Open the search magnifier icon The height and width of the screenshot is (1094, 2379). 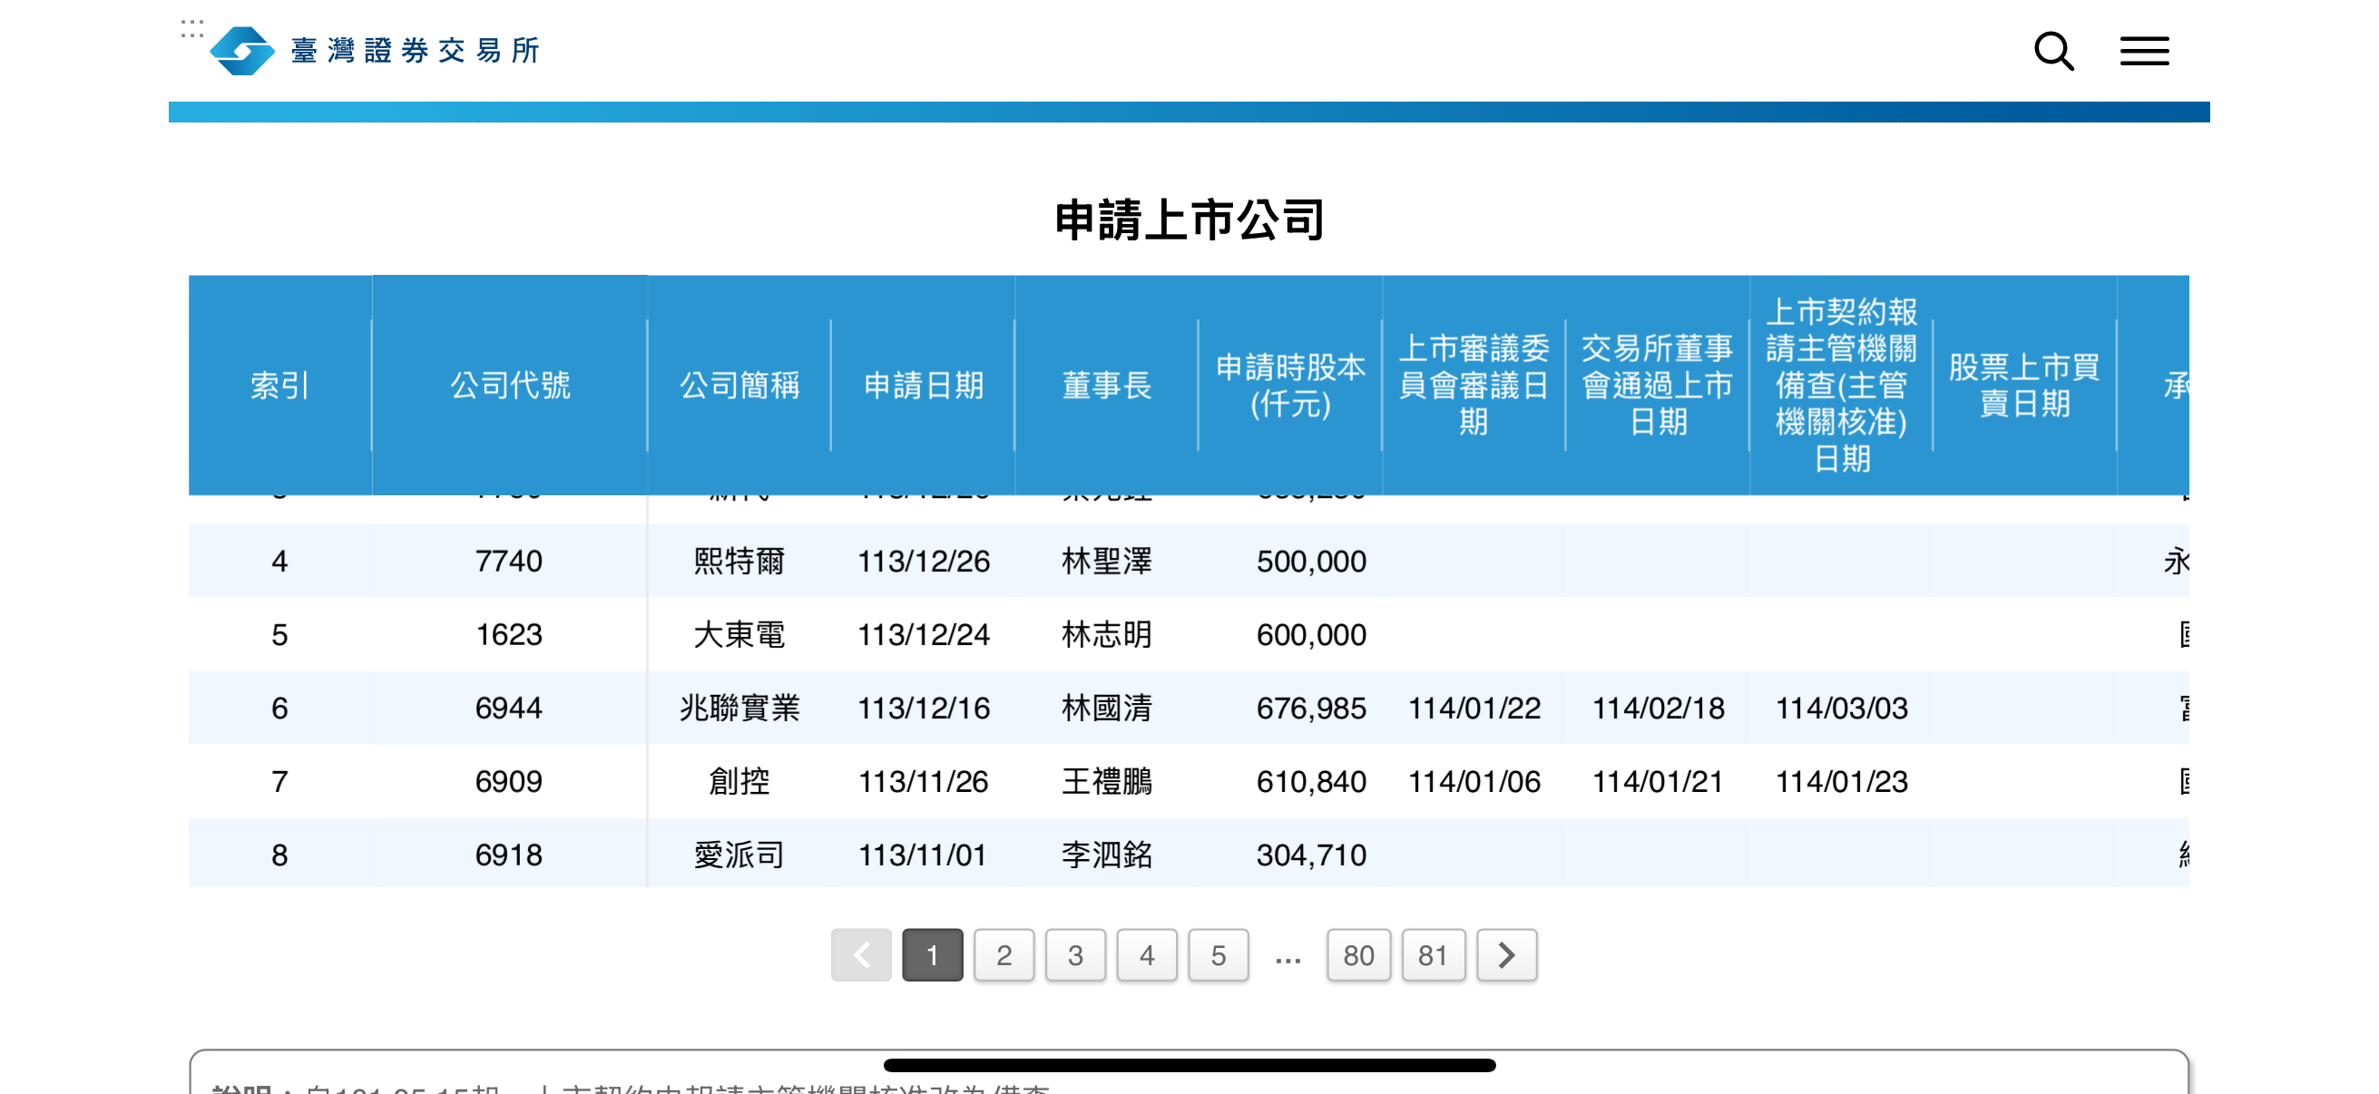pos(2053,52)
